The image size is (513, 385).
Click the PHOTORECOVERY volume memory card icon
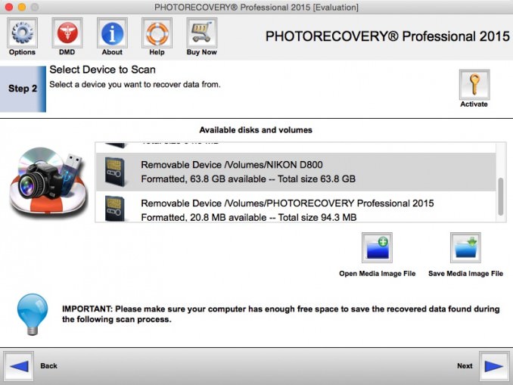pos(115,210)
